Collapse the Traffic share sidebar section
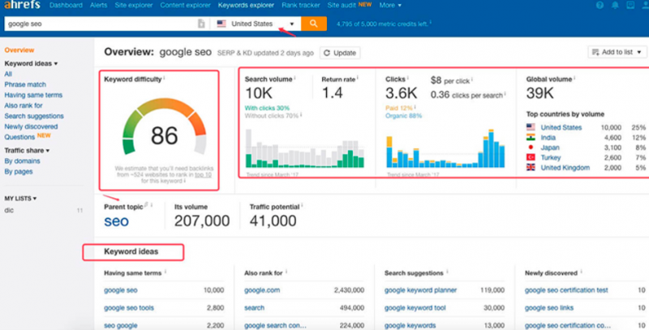The width and height of the screenshot is (649, 330). tap(27, 151)
